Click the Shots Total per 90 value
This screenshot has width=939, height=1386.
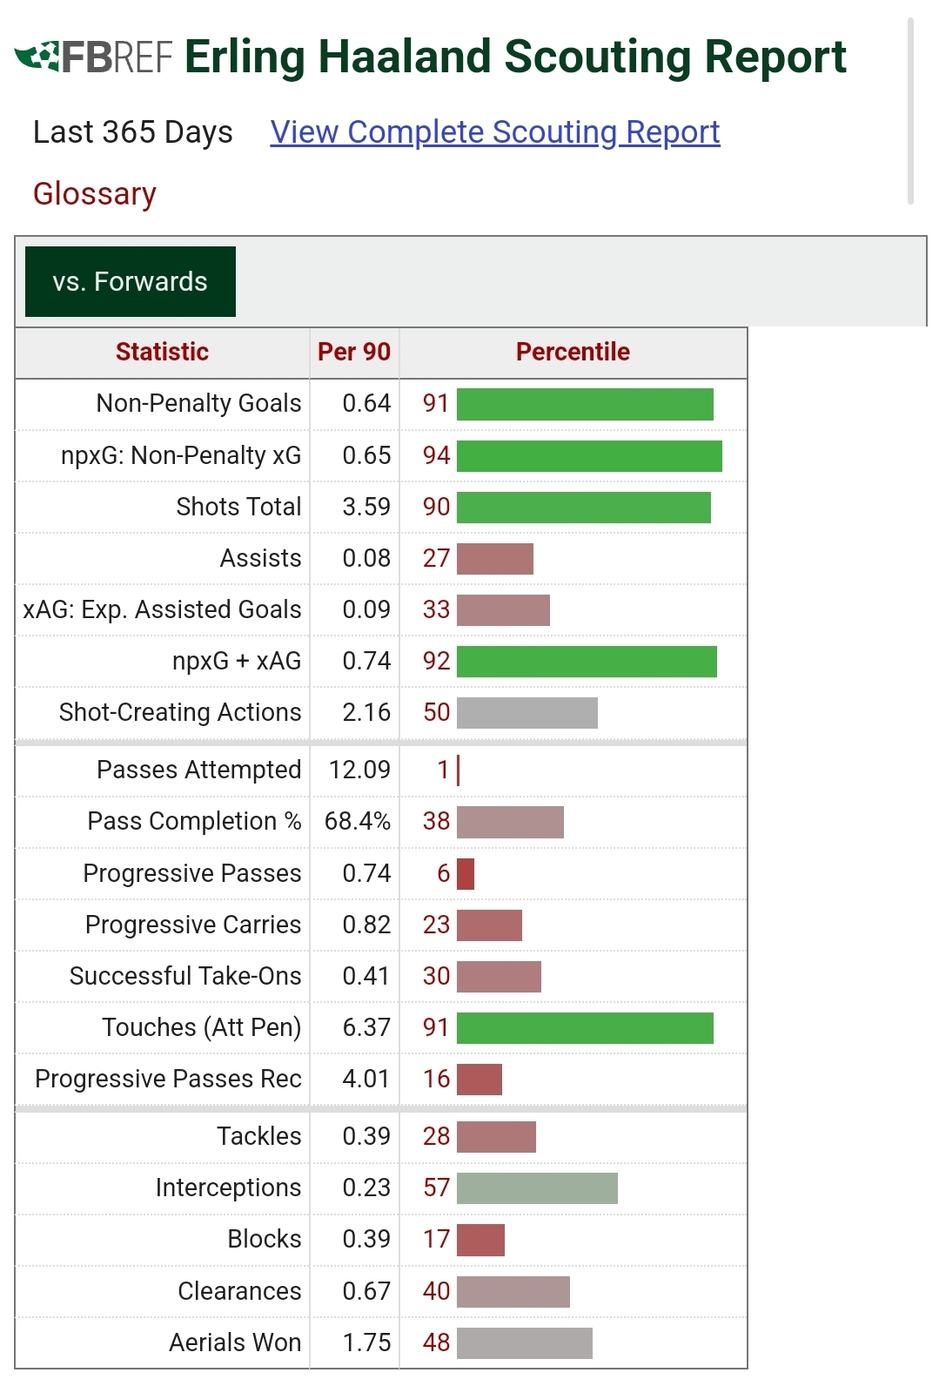pos(366,507)
